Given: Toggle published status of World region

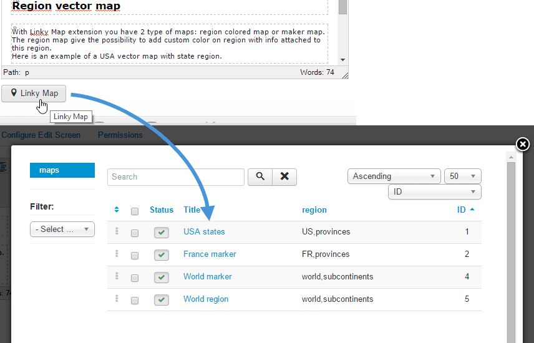Looking at the screenshot, I should pos(162,300).
